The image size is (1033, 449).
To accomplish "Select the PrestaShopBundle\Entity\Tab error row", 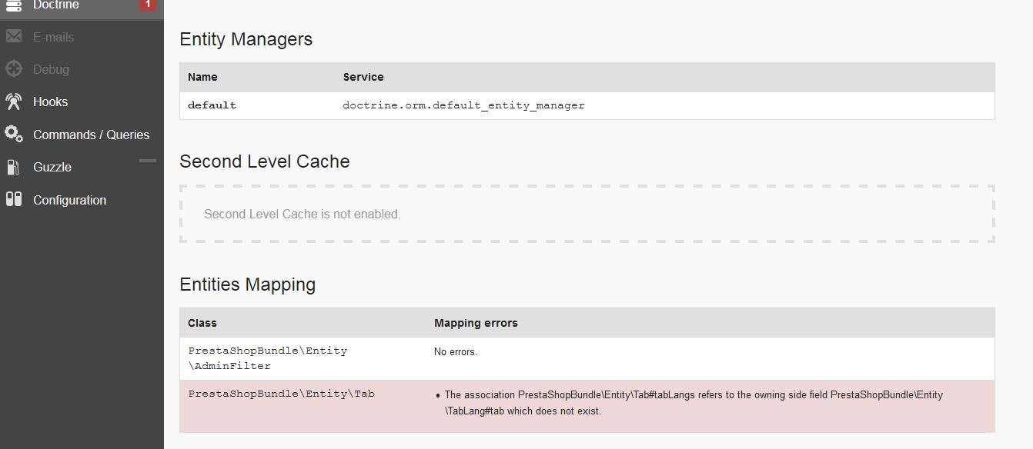I will click(x=281, y=393).
